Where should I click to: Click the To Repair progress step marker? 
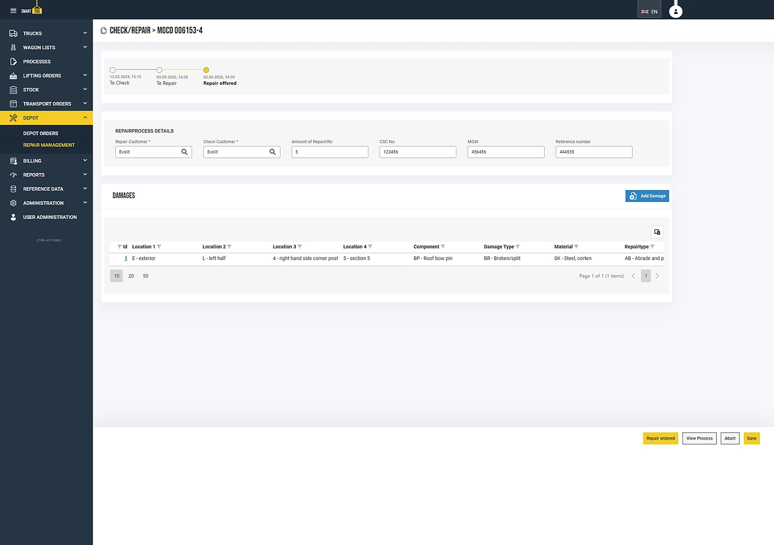click(x=159, y=70)
